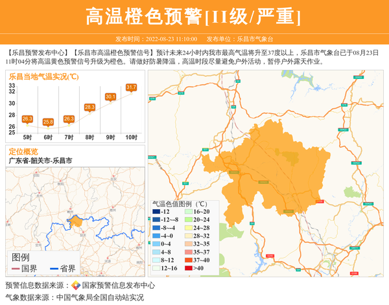
Task: Click the 31.7 temperature marker at 10时
Action: pyautogui.click(x=131, y=87)
